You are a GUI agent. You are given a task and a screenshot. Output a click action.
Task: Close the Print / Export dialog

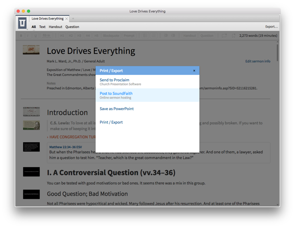pyautogui.click(x=194, y=71)
